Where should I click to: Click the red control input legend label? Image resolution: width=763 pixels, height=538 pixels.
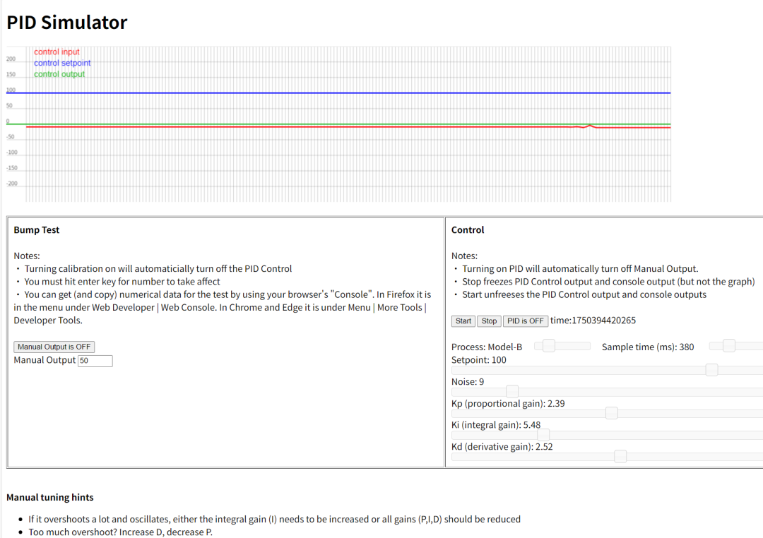(x=57, y=52)
